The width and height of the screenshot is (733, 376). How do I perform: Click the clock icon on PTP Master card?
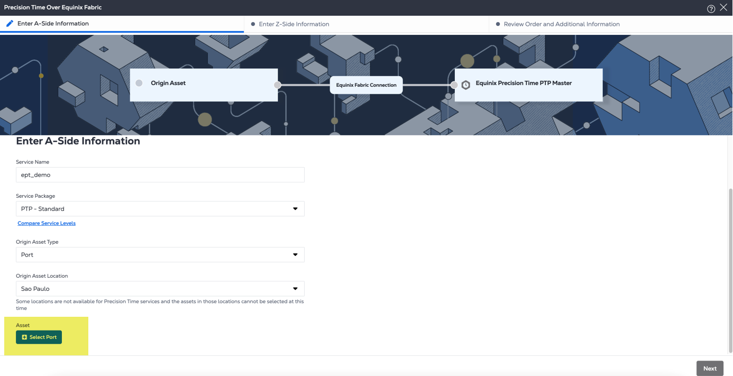pyautogui.click(x=466, y=85)
